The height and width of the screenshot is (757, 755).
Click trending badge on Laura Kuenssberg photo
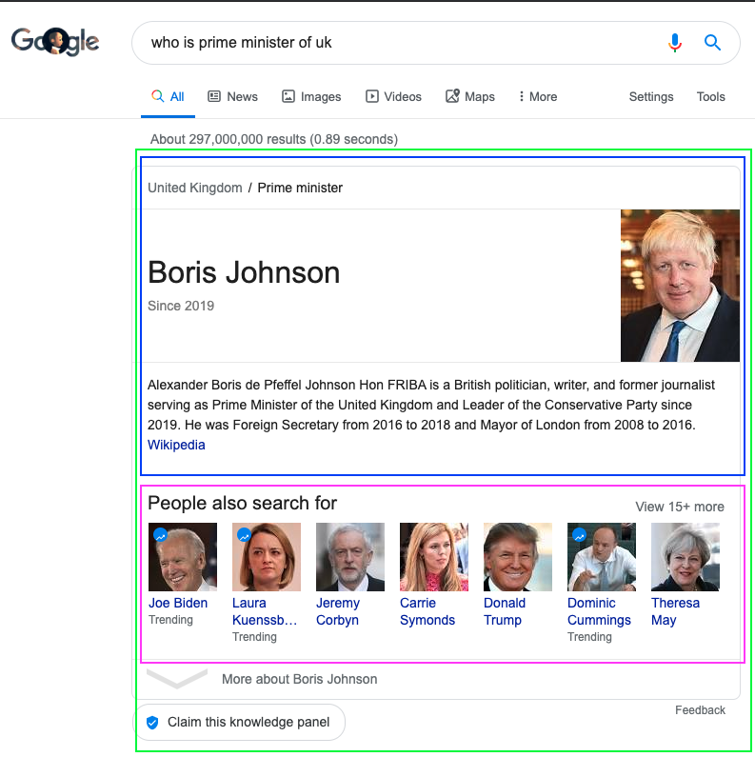(x=245, y=535)
